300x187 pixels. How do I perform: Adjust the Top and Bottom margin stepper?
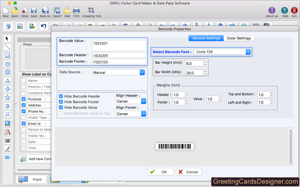pos(272,94)
